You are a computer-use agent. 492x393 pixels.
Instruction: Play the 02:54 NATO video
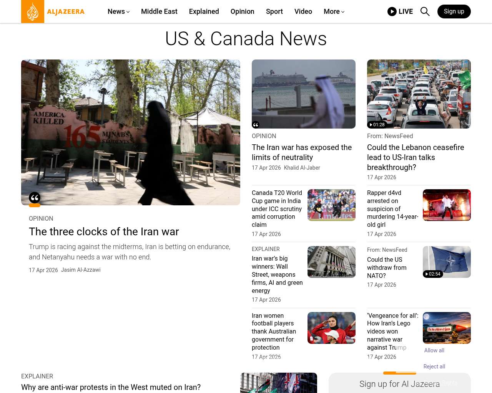tap(432, 274)
